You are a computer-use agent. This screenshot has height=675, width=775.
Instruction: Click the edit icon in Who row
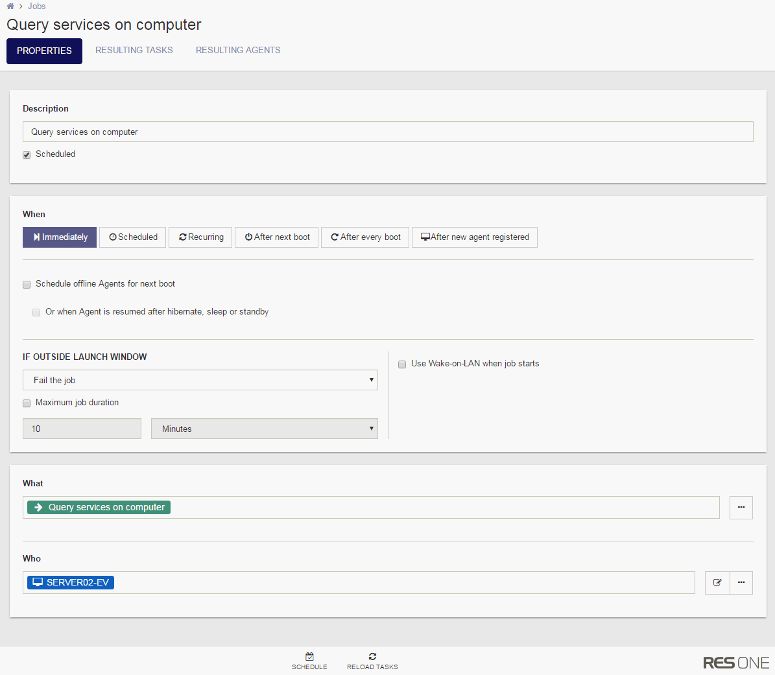pos(717,582)
